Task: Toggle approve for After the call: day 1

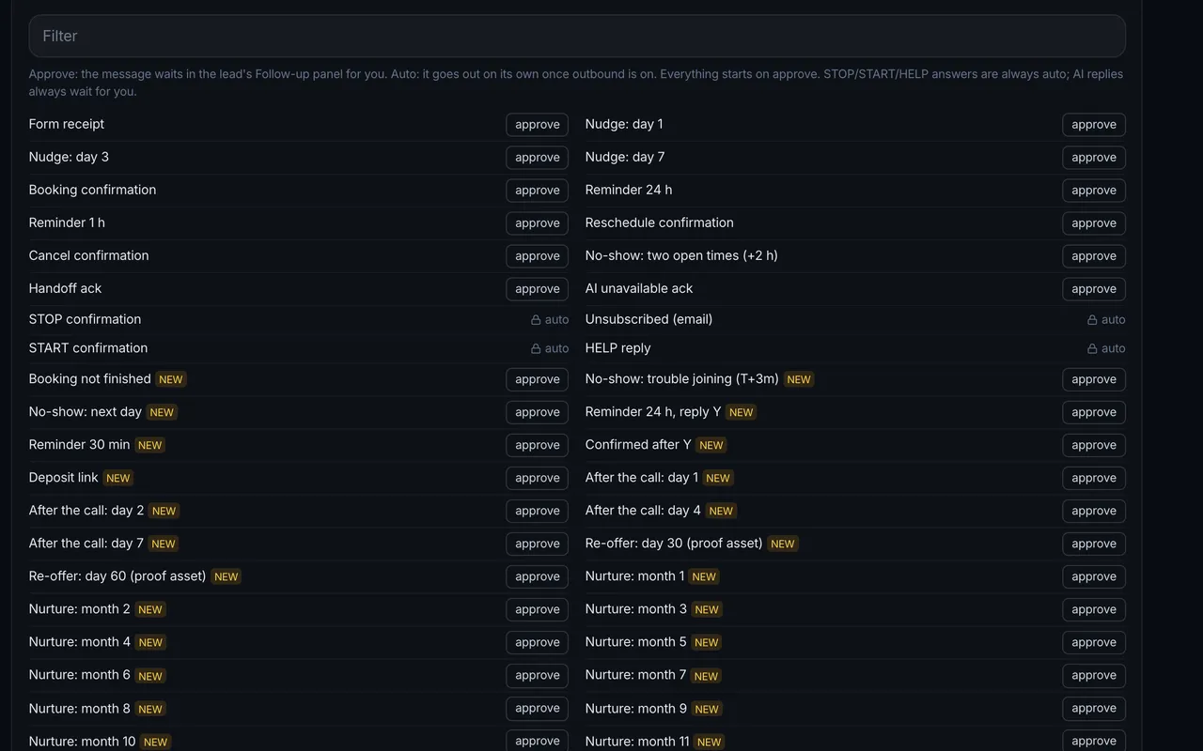Action: [1094, 478]
